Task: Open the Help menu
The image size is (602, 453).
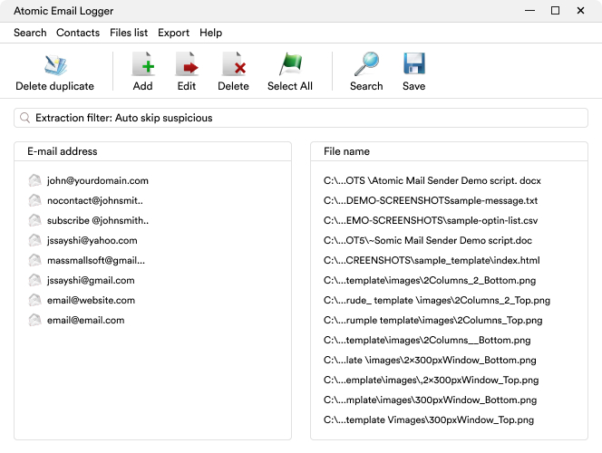Action: click(210, 33)
